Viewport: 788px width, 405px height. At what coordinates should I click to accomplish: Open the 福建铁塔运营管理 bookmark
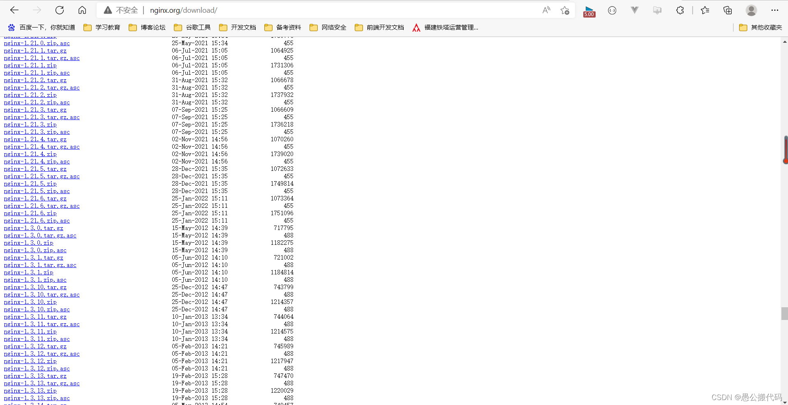[x=445, y=28]
